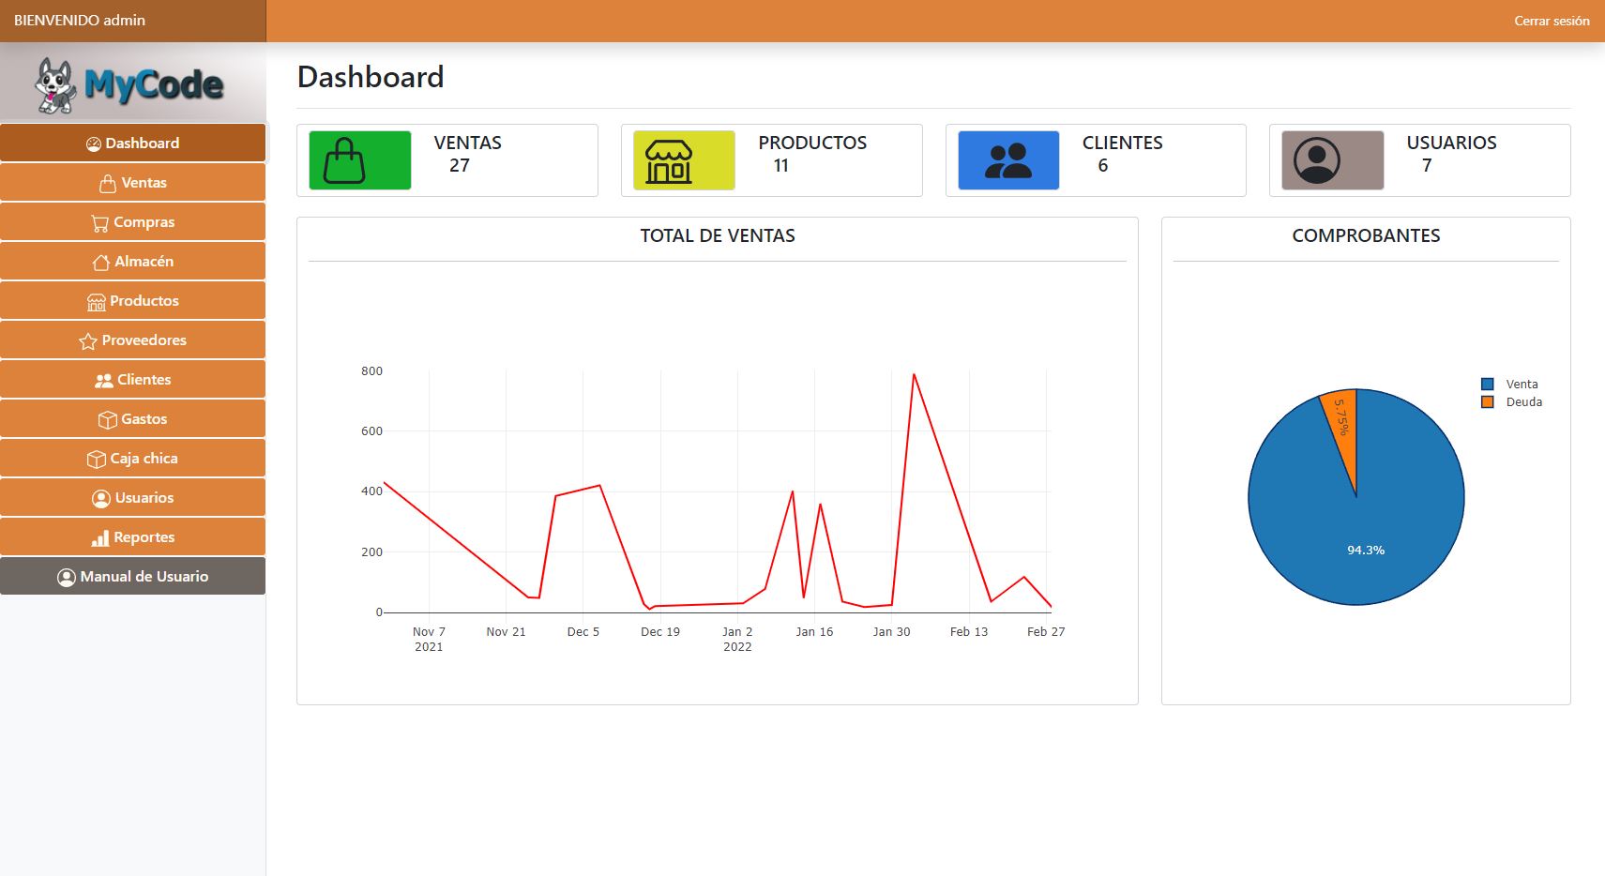This screenshot has height=876, width=1605.
Task: Open the Ventas sidebar menu item
Action: click(132, 183)
